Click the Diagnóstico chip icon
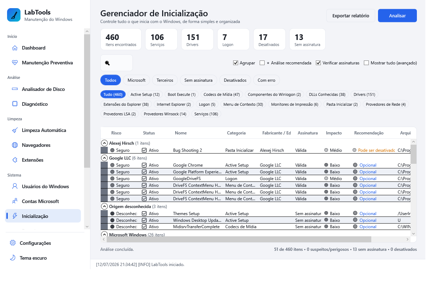 [15, 104]
